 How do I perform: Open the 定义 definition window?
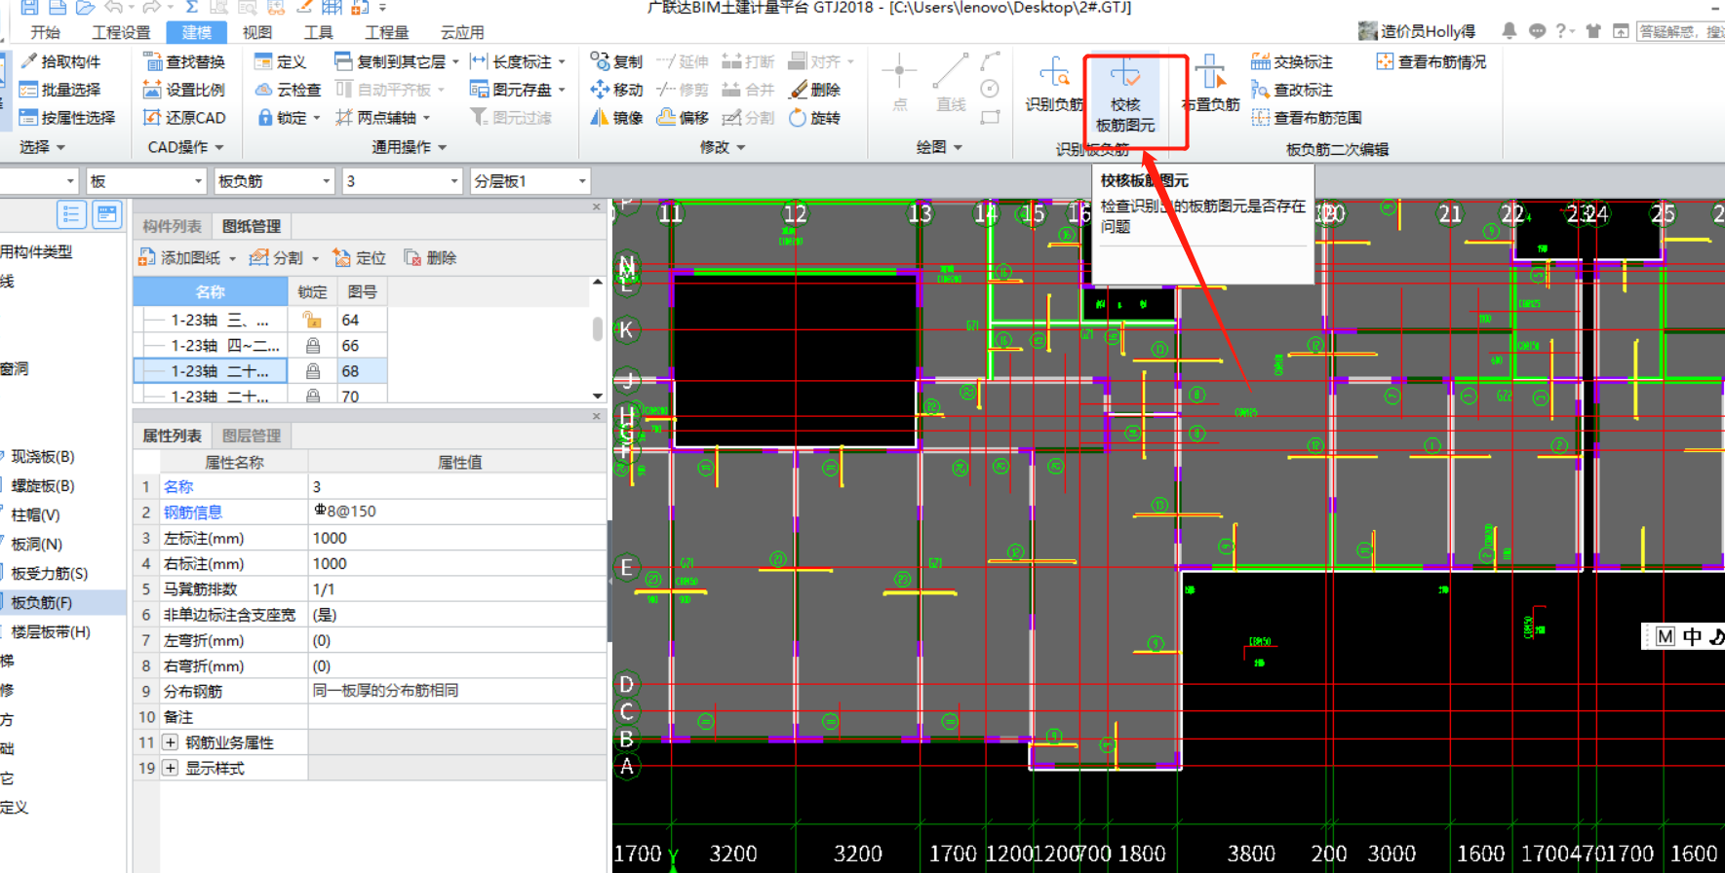[x=281, y=61]
